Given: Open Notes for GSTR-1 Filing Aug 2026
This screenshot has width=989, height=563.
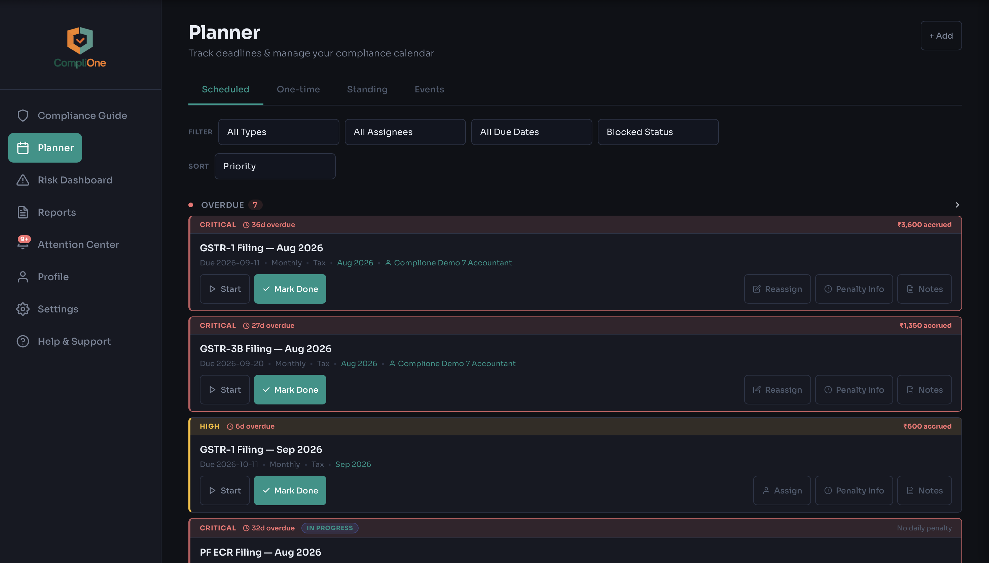Looking at the screenshot, I should (x=924, y=289).
